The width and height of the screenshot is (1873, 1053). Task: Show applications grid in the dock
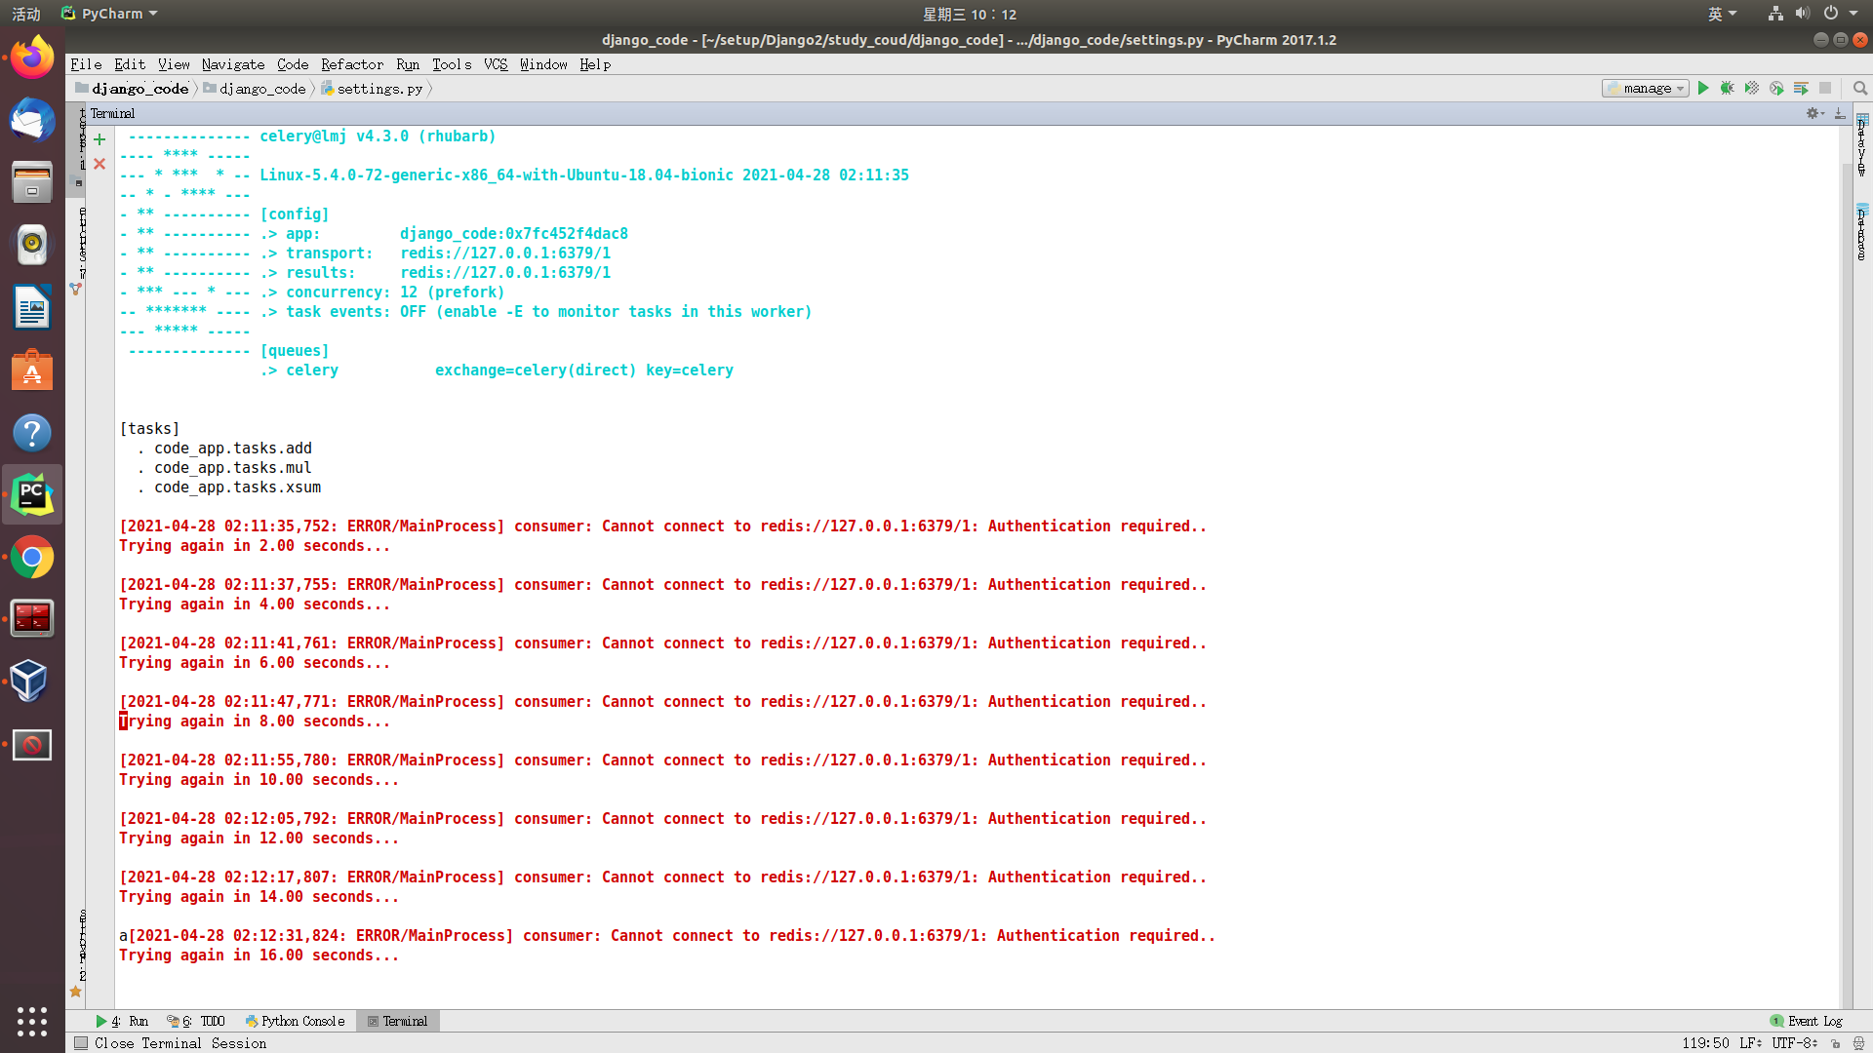point(32,1021)
